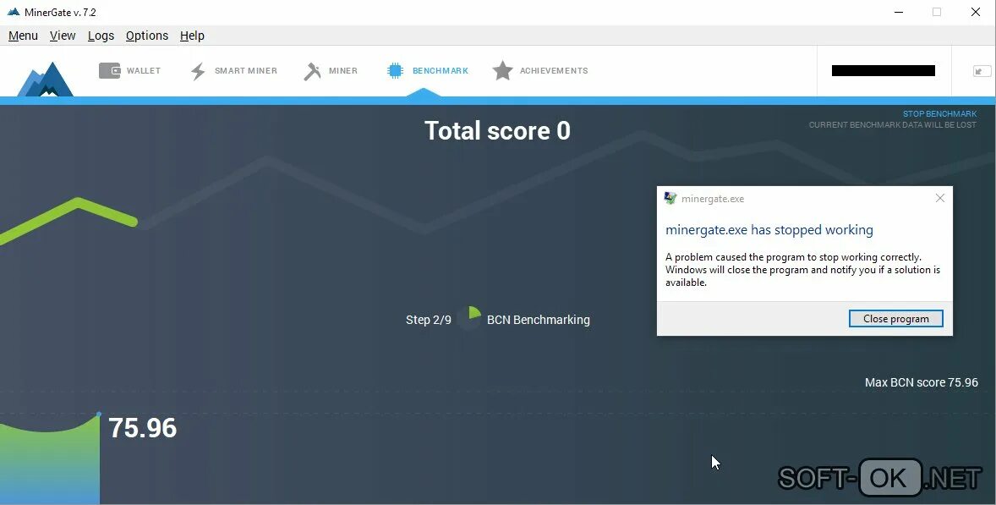Image resolution: width=996 pixels, height=505 pixels.
Task: Click the MinerGate mountain logo
Action: coord(45,79)
